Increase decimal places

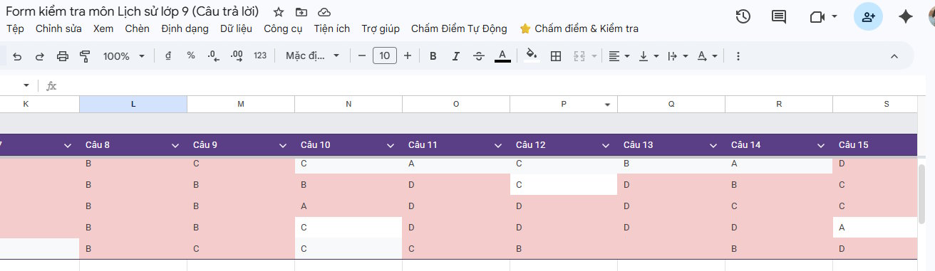point(237,55)
